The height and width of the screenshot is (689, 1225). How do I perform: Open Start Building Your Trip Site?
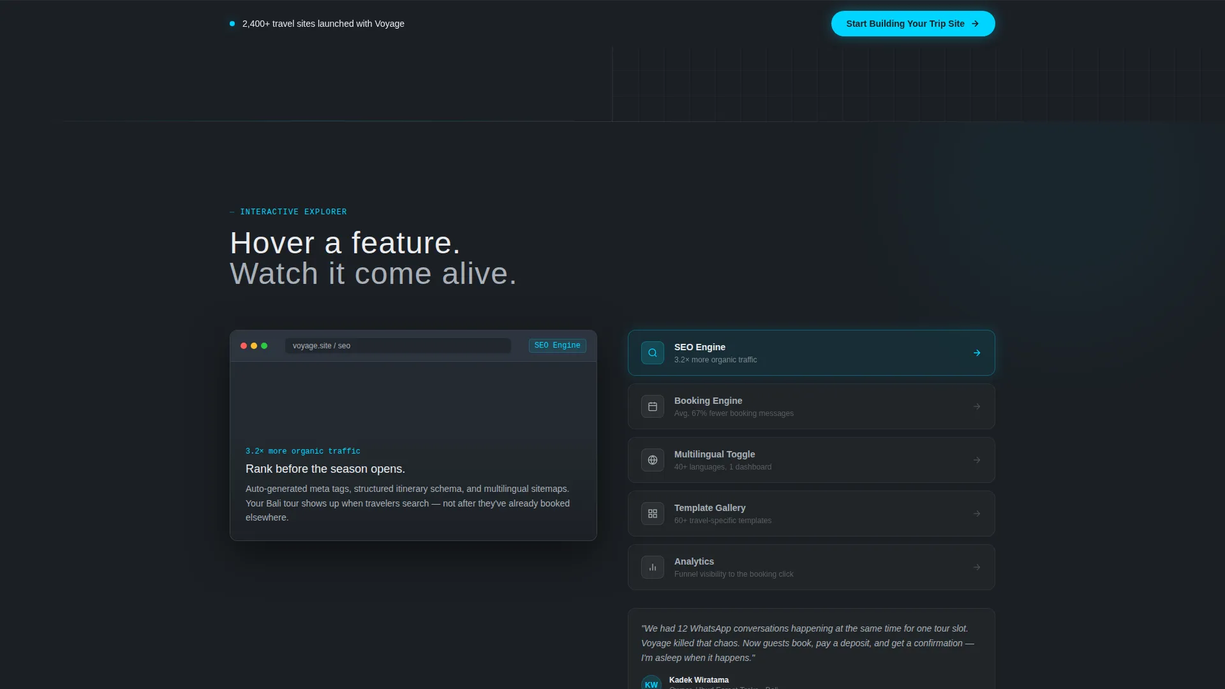[912, 24]
